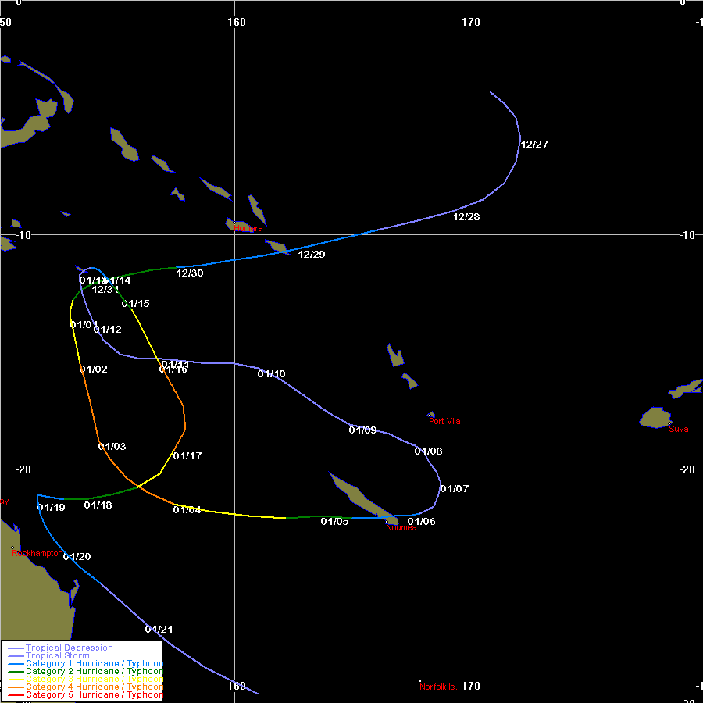Select the 01/21 track date label
703x703 pixels.
coord(159,630)
